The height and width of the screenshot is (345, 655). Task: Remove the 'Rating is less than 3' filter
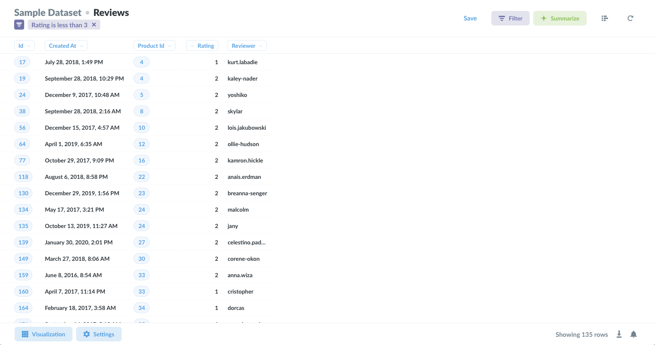point(94,25)
